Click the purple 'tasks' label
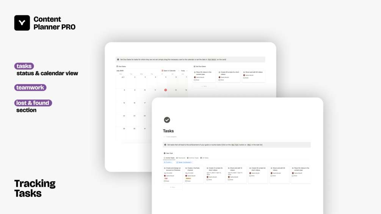The image size is (381, 214). click(x=24, y=66)
